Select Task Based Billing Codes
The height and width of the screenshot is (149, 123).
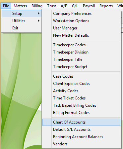81,105
